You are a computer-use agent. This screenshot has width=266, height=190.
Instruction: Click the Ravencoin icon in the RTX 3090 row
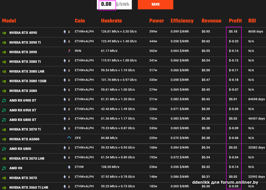coord(69,51)
